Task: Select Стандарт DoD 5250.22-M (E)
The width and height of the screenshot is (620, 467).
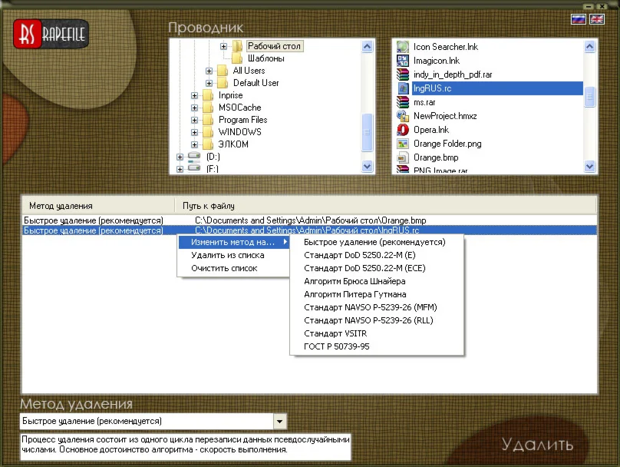Action: [377, 255]
